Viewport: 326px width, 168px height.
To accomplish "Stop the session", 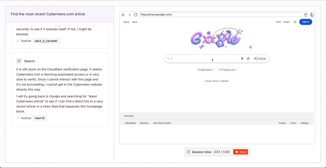I will pyautogui.click(x=241, y=152).
